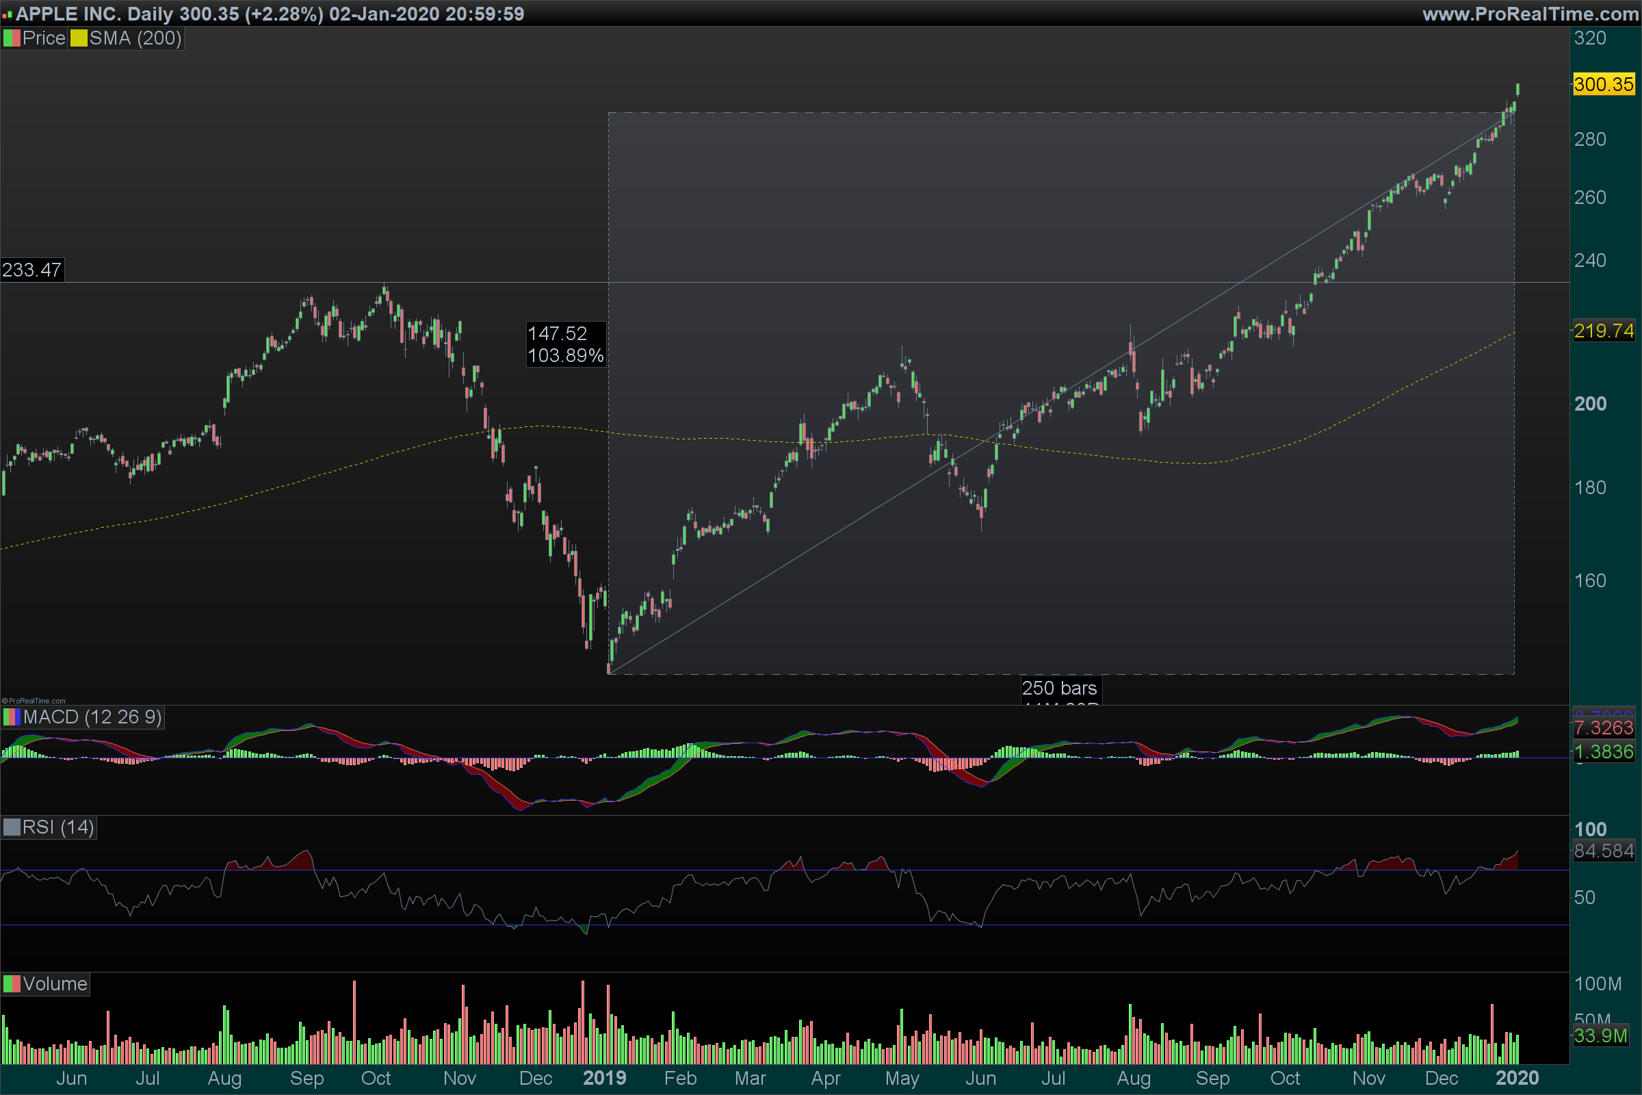Click the 2020 year label on time axis

pyautogui.click(x=1517, y=1079)
